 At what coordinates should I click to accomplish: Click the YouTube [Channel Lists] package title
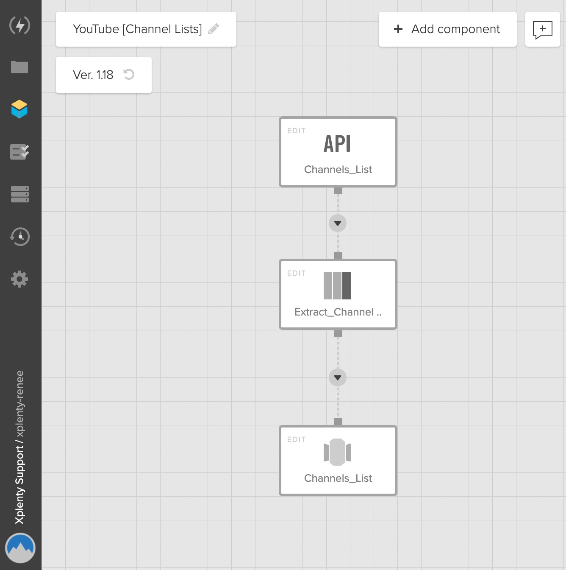point(137,29)
